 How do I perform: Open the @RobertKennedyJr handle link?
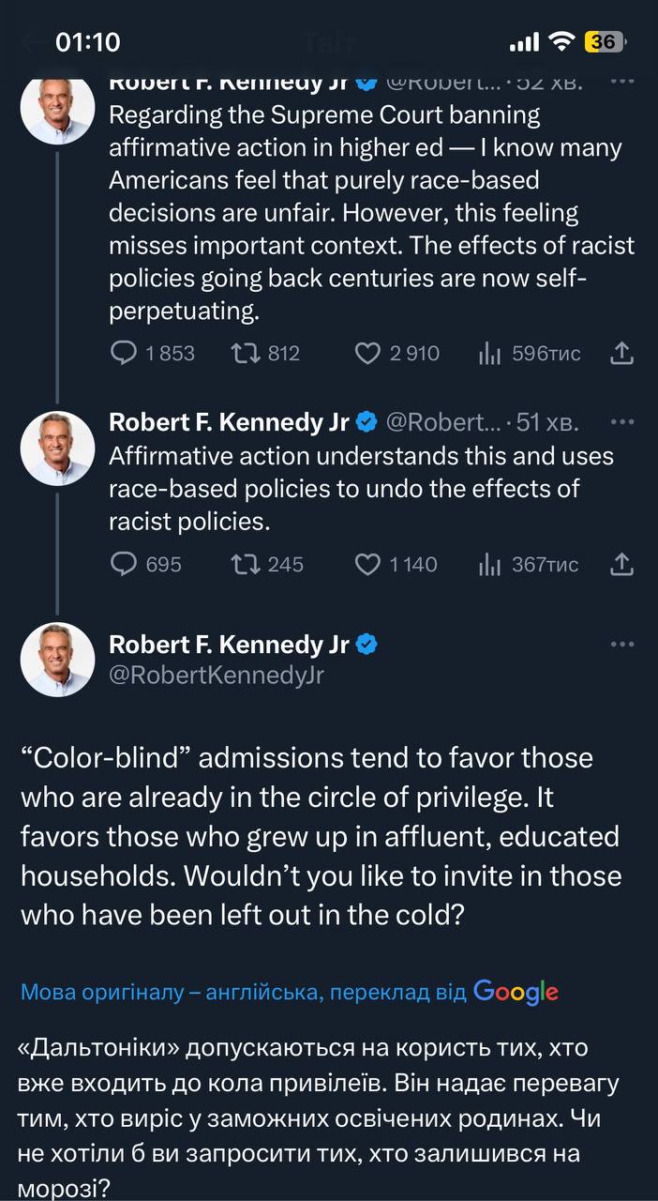217,675
